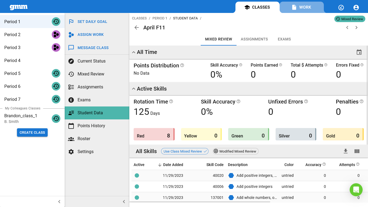Toggle the Use Class Mixed Review chip
Image resolution: width=368 pixels, height=207 pixels.
tap(185, 151)
